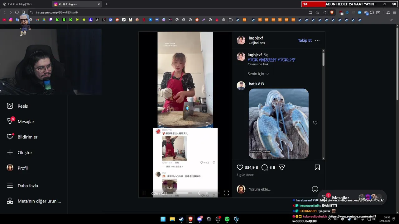Open Google Drive bookmark
The height and width of the screenshot is (224, 399).
pyautogui.click(x=44, y=20)
